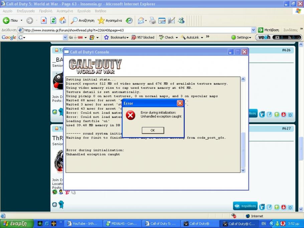304x228 pixels.
Task: Click the Forward arrow icon
Action: (x=30, y=20)
